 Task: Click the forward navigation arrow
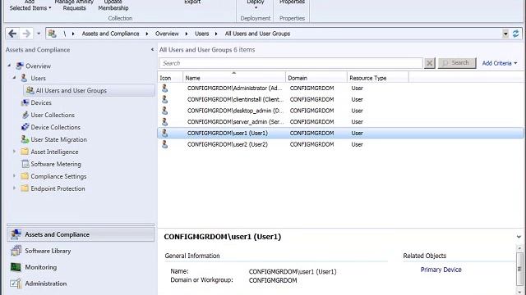click(x=26, y=34)
